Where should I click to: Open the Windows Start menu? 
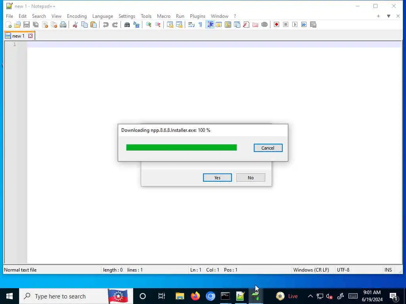click(x=10, y=296)
